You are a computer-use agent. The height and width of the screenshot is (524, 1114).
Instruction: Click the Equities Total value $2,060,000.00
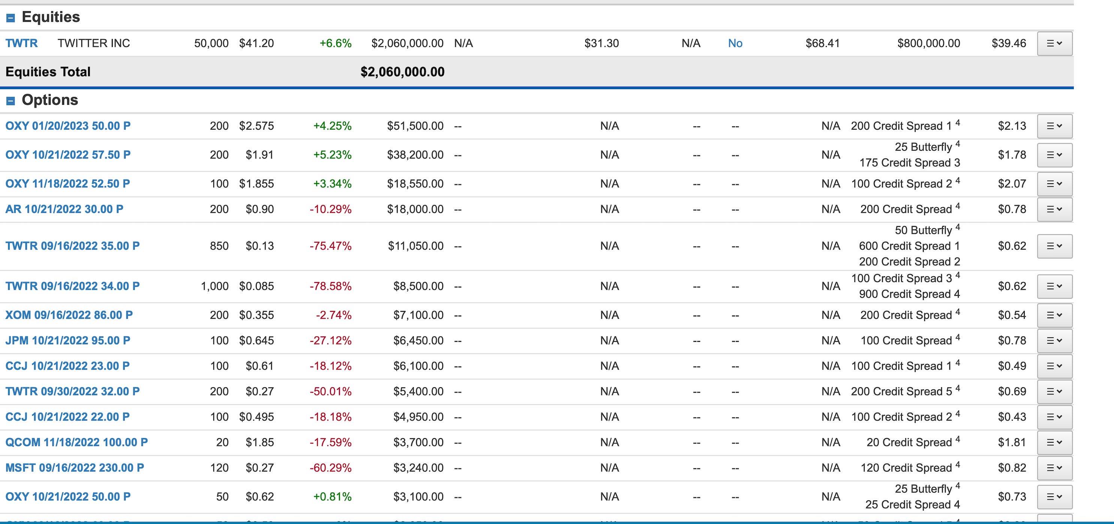click(x=402, y=72)
